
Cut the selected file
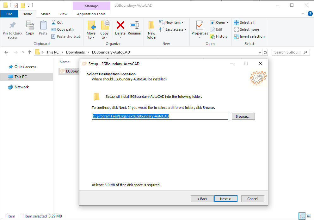57,22
